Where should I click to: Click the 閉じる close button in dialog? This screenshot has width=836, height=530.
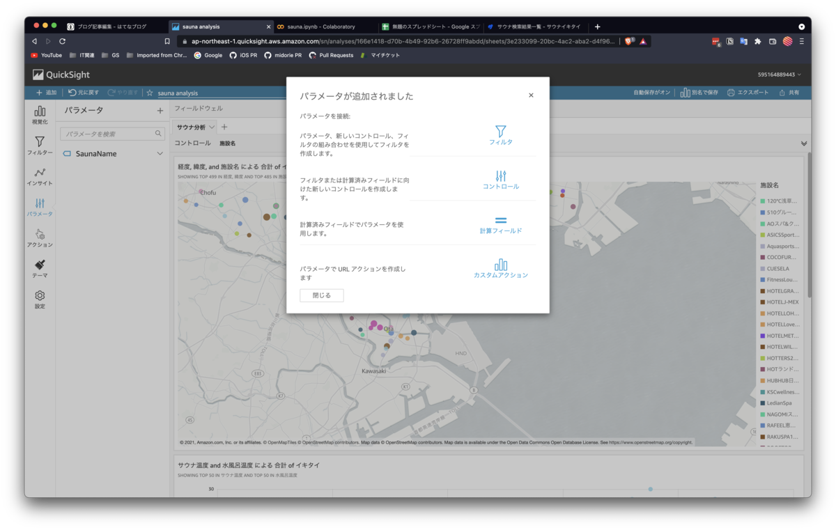point(322,295)
